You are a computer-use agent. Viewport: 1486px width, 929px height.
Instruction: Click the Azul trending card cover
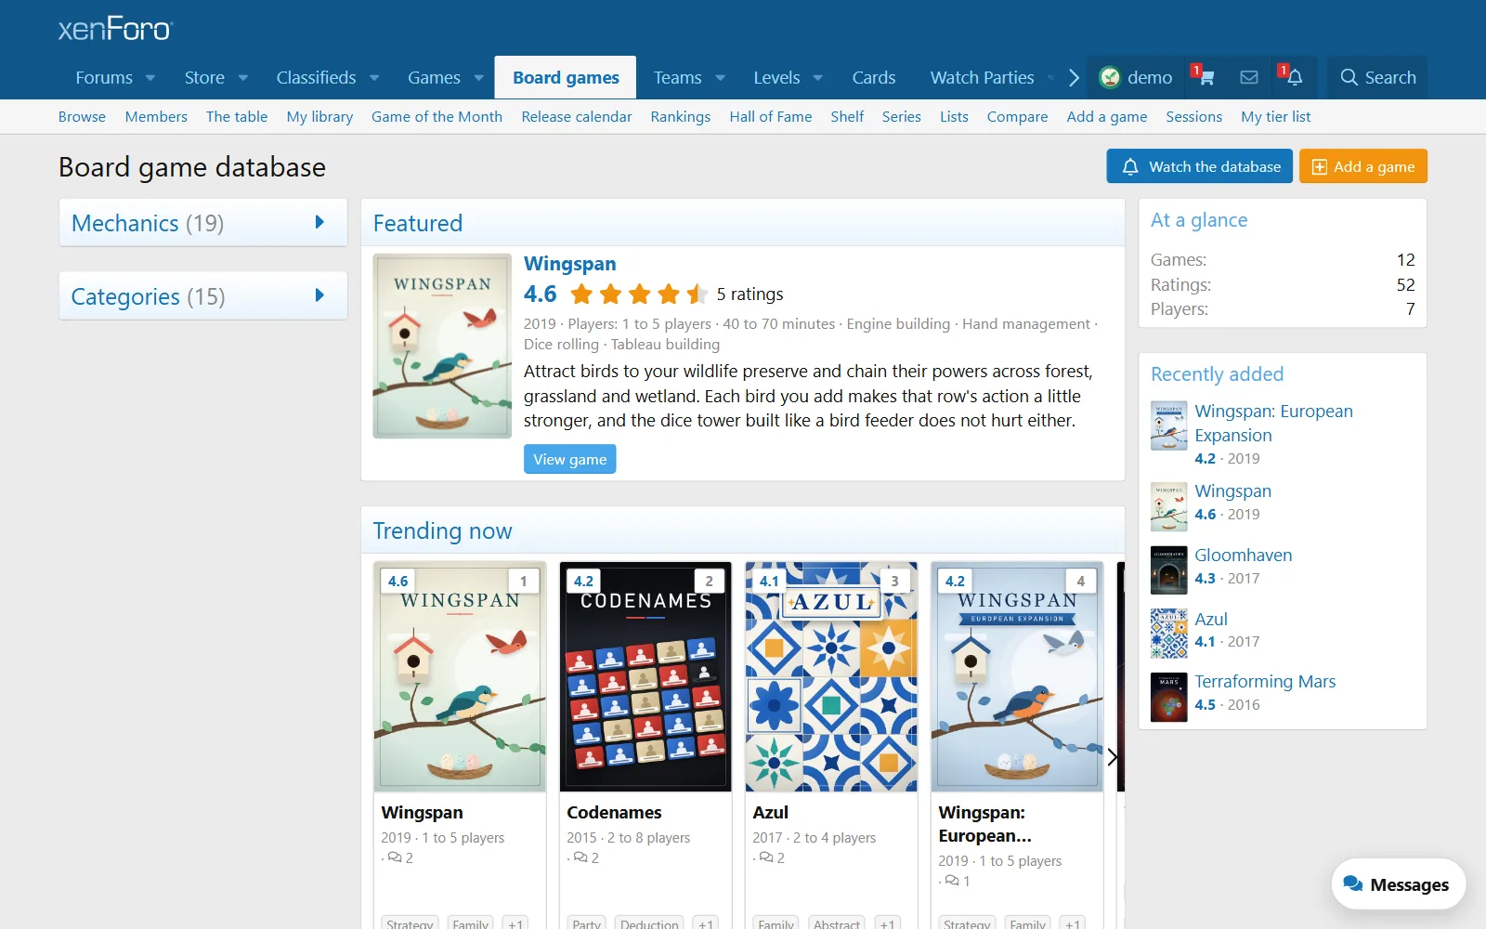tap(831, 676)
